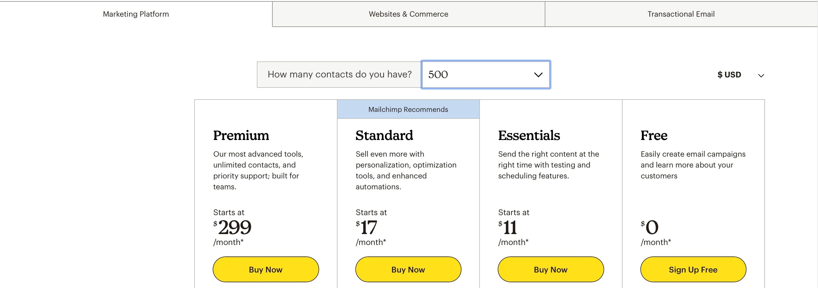This screenshot has height=288, width=818.
Task: Expand the $ USD currency selector
Action: [740, 75]
